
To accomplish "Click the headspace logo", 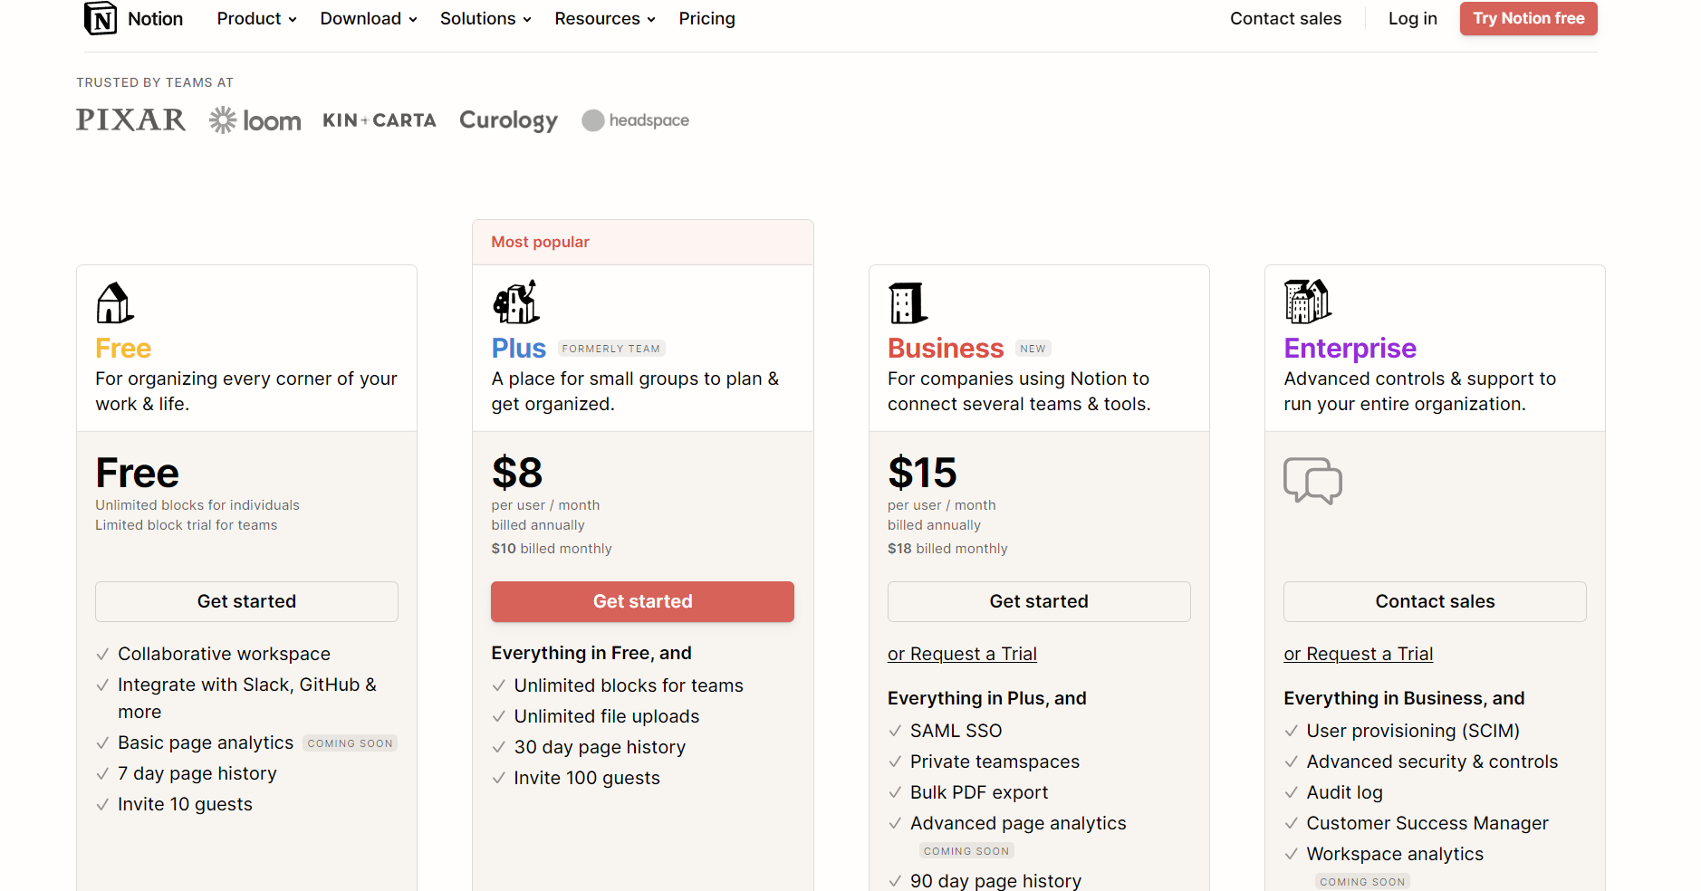I will tap(636, 120).
